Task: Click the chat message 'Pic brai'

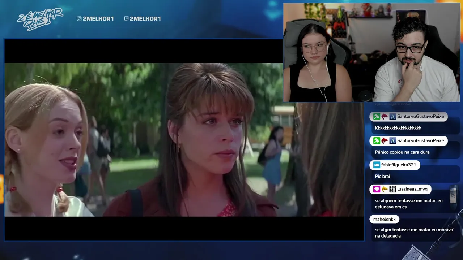Action: (382, 176)
